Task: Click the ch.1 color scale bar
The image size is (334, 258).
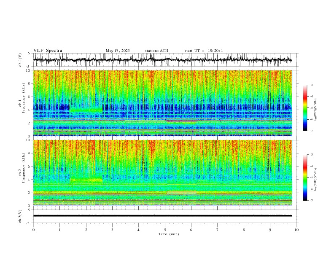Action: pos(305,107)
